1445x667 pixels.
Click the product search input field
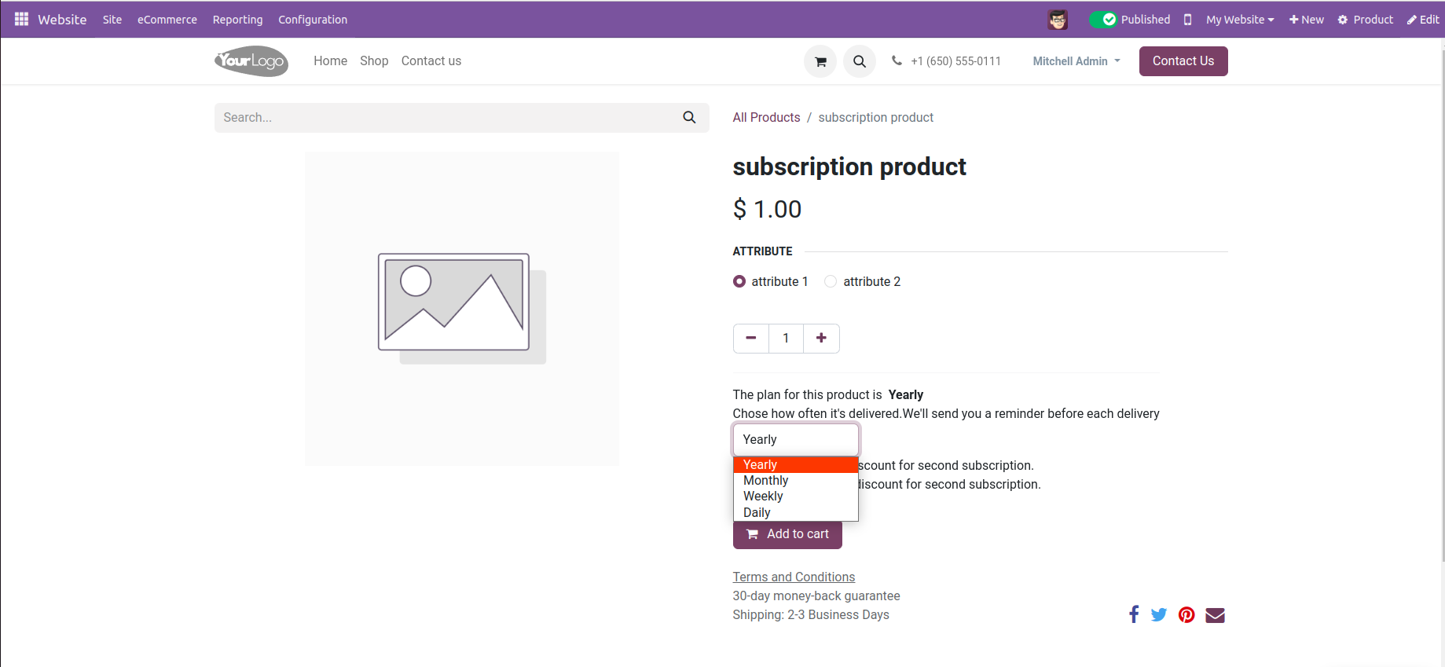[x=448, y=118]
